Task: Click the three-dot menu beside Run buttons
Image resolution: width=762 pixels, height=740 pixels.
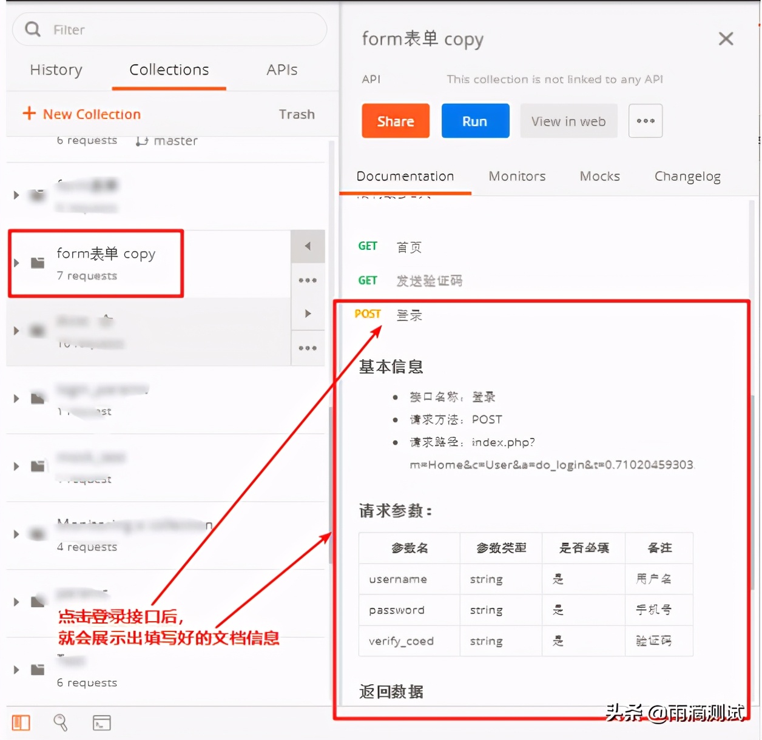Action: click(x=645, y=121)
